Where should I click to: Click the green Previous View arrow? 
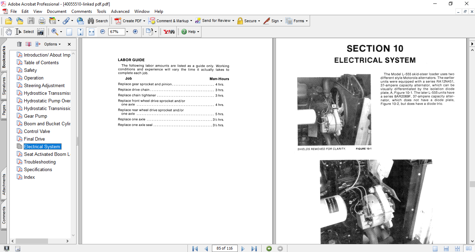tap(269, 249)
